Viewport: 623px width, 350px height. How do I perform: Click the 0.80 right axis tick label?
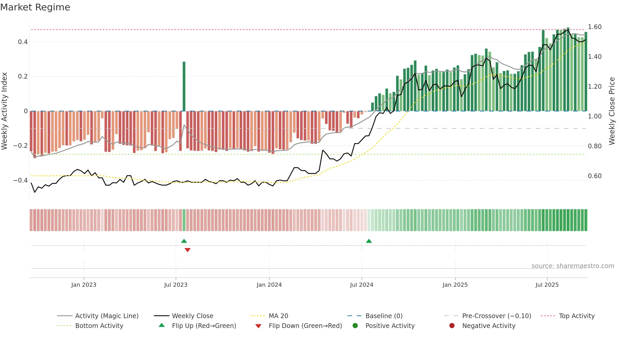pos(595,146)
